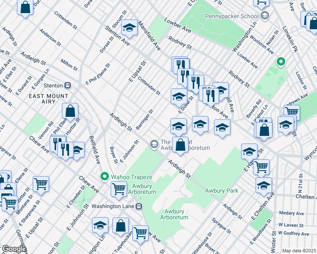Click the Limekiln Pk street label
The height and width of the screenshot is (254, 317).
[x=290, y=39]
